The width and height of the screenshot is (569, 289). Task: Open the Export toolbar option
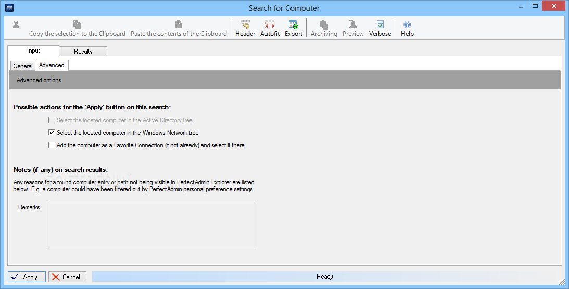pyautogui.click(x=294, y=29)
